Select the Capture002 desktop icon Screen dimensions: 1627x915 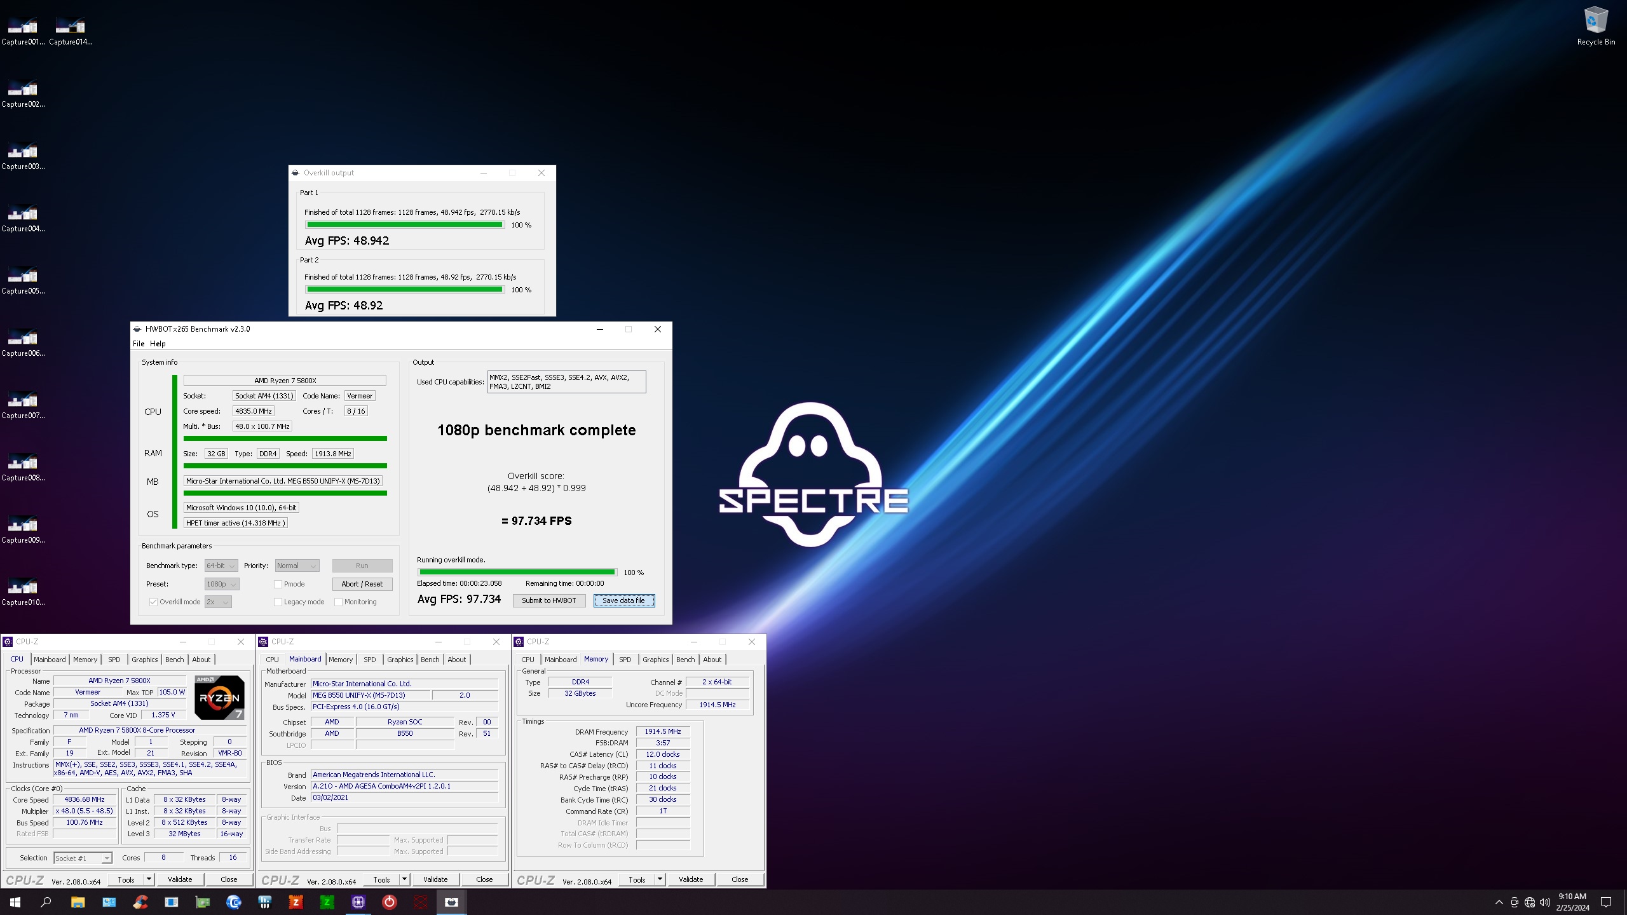23,93
